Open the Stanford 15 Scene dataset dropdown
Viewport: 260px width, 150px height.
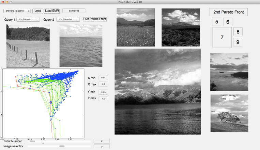pos(17,11)
